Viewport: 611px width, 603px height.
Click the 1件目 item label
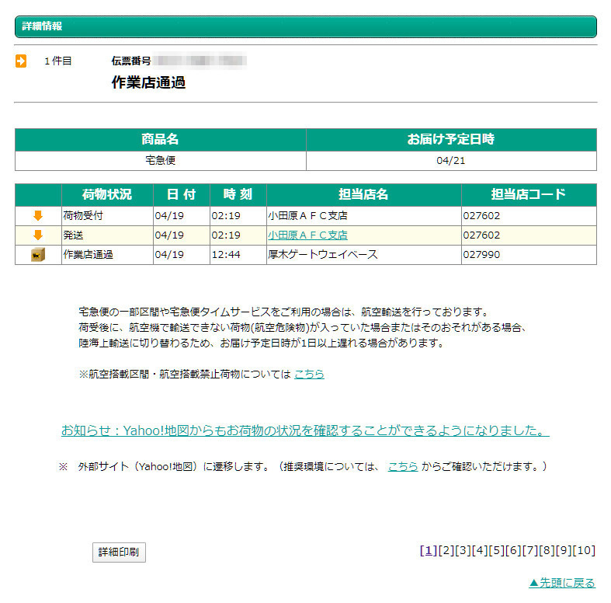[x=58, y=61]
